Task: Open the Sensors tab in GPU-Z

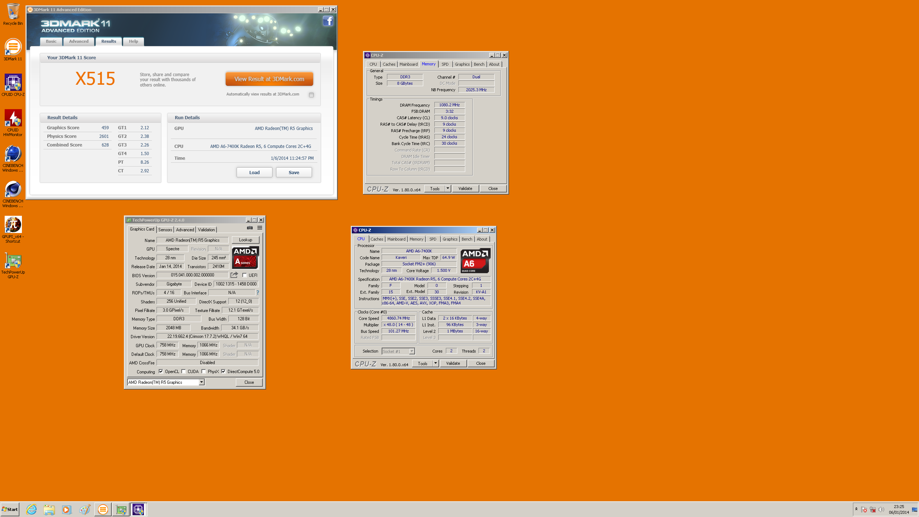Action: (x=165, y=229)
